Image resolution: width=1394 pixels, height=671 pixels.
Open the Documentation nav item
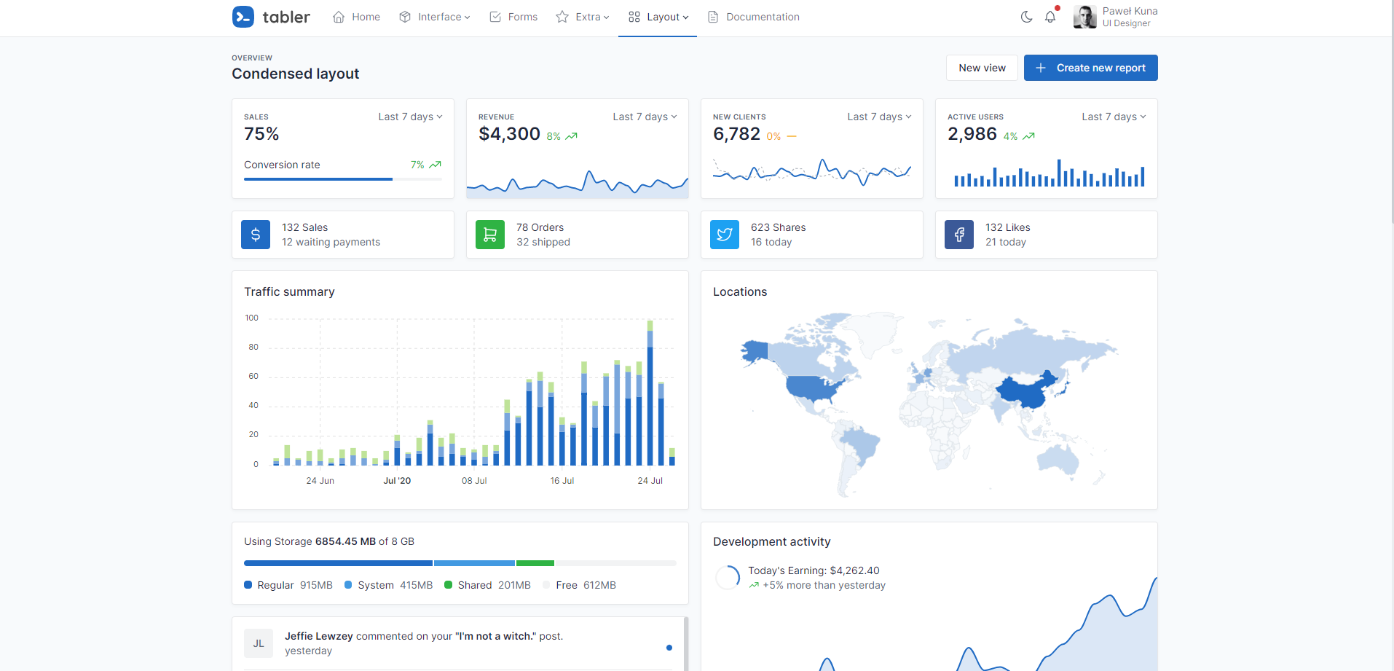(753, 17)
